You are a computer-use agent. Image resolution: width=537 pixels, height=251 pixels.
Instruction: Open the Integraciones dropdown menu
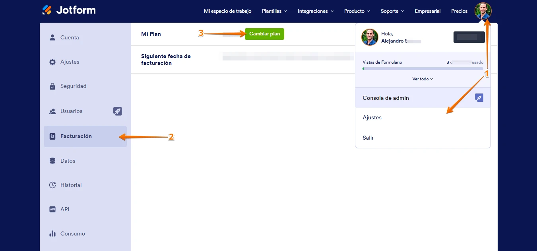315,11
